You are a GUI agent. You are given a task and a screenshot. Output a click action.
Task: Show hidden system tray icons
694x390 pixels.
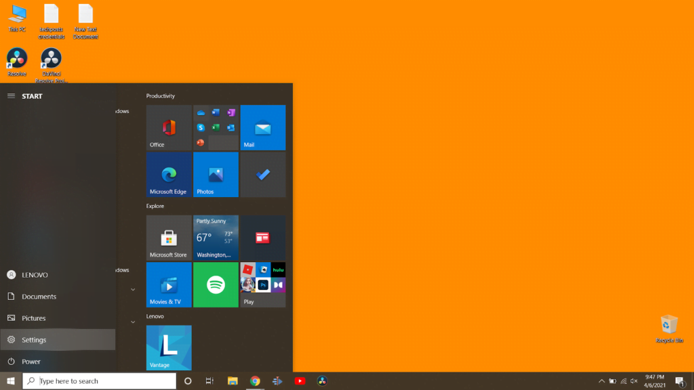[x=602, y=381]
